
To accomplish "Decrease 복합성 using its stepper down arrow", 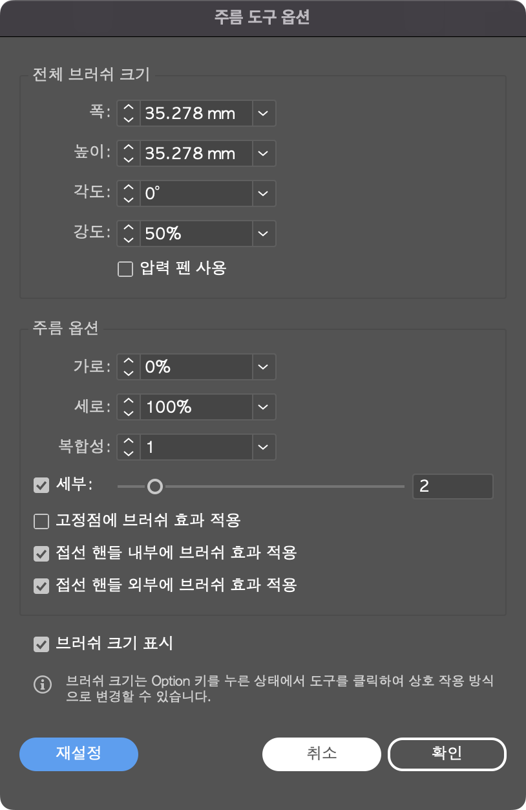I will coord(127,452).
